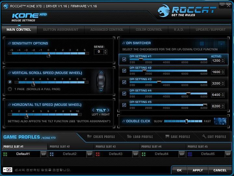Click the Load Profile folder icon
The width and height of the screenshot is (234, 176).
click(x=129, y=136)
